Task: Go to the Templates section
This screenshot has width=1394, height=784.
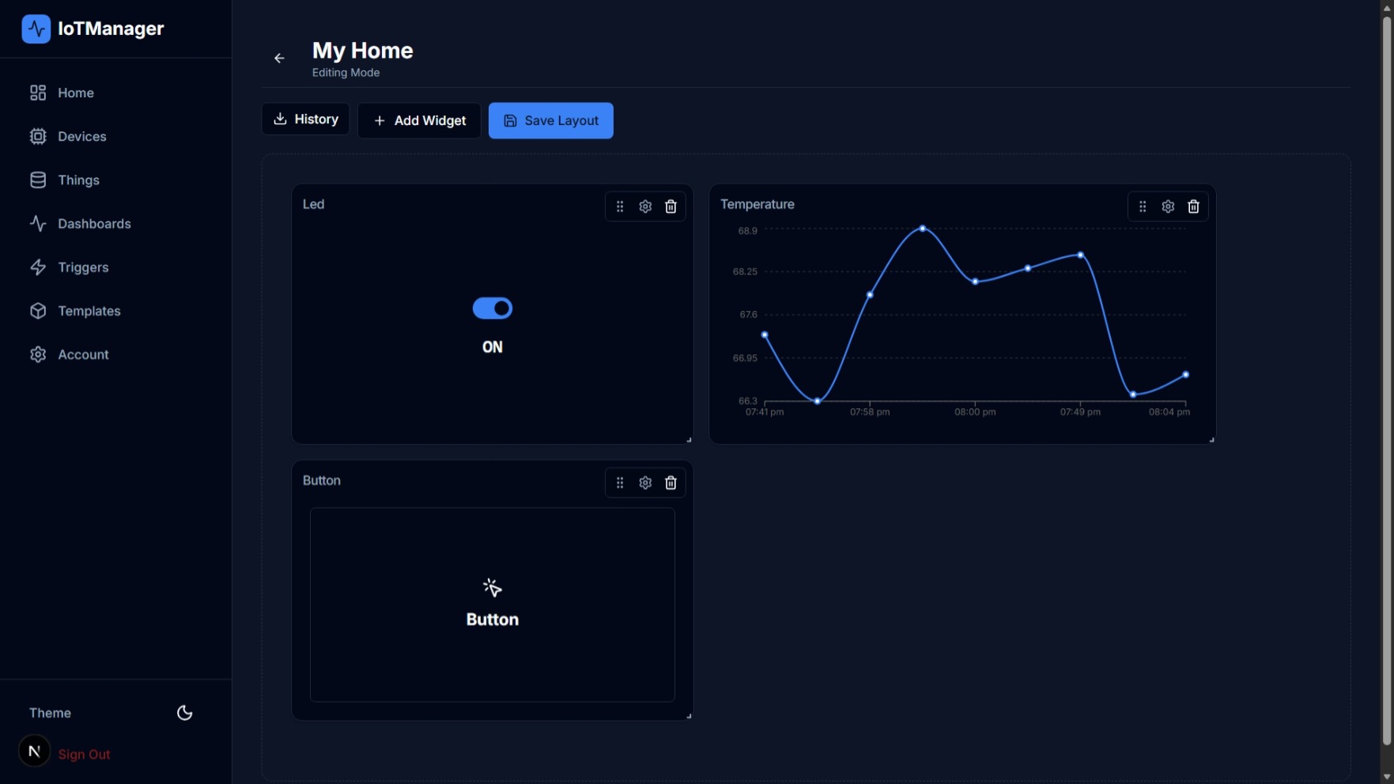Action: click(x=89, y=311)
